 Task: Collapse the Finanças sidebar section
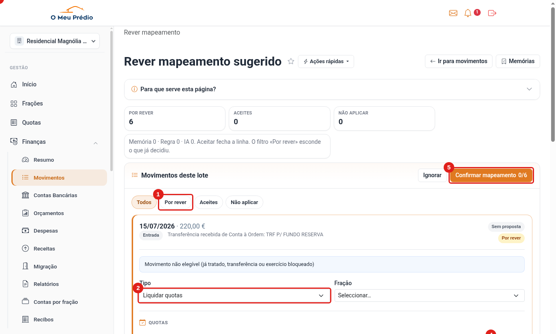(x=96, y=143)
